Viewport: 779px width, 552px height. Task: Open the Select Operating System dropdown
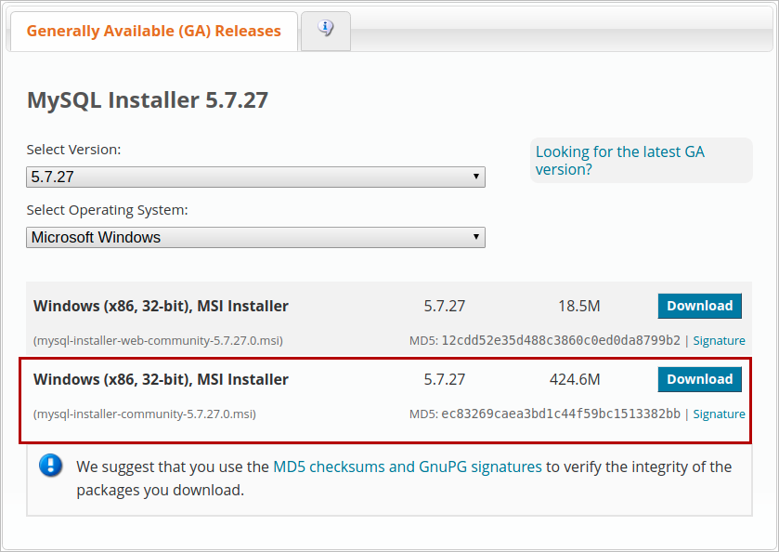click(x=255, y=237)
